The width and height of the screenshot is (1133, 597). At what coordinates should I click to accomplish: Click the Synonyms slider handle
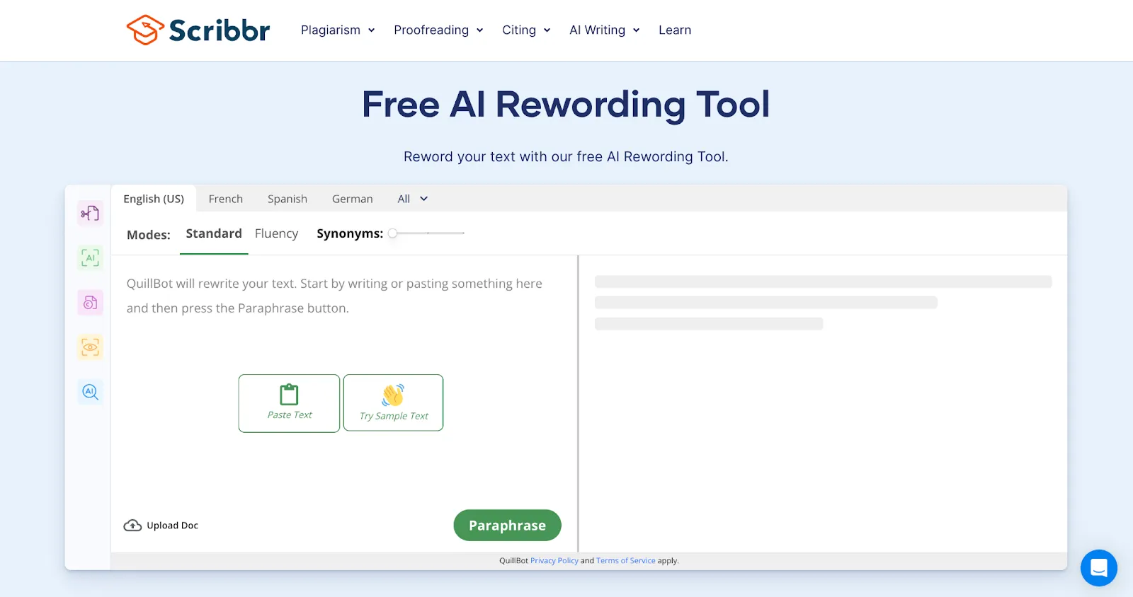coord(392,233)
